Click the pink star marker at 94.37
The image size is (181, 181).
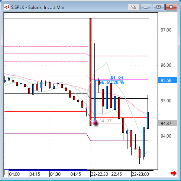click(95, 123)
